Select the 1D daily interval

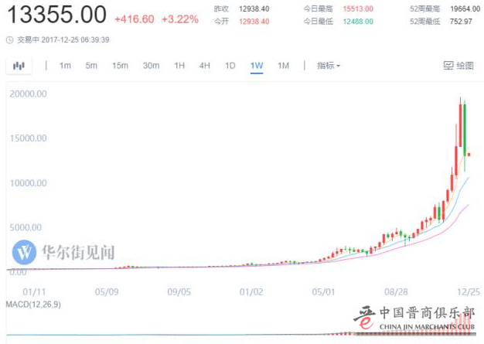click(x=230, y=66)
